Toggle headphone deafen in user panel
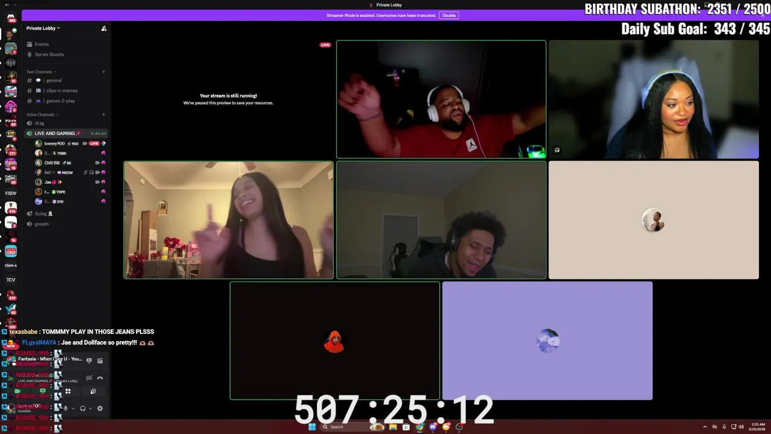The width and height of the screenshot is (771, 434). [x=83, y=408]
